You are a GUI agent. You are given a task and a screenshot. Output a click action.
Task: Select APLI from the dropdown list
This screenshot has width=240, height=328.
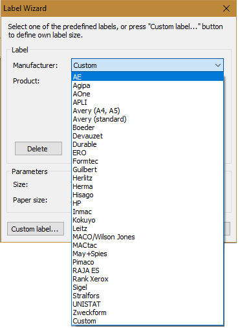[147, 102]
